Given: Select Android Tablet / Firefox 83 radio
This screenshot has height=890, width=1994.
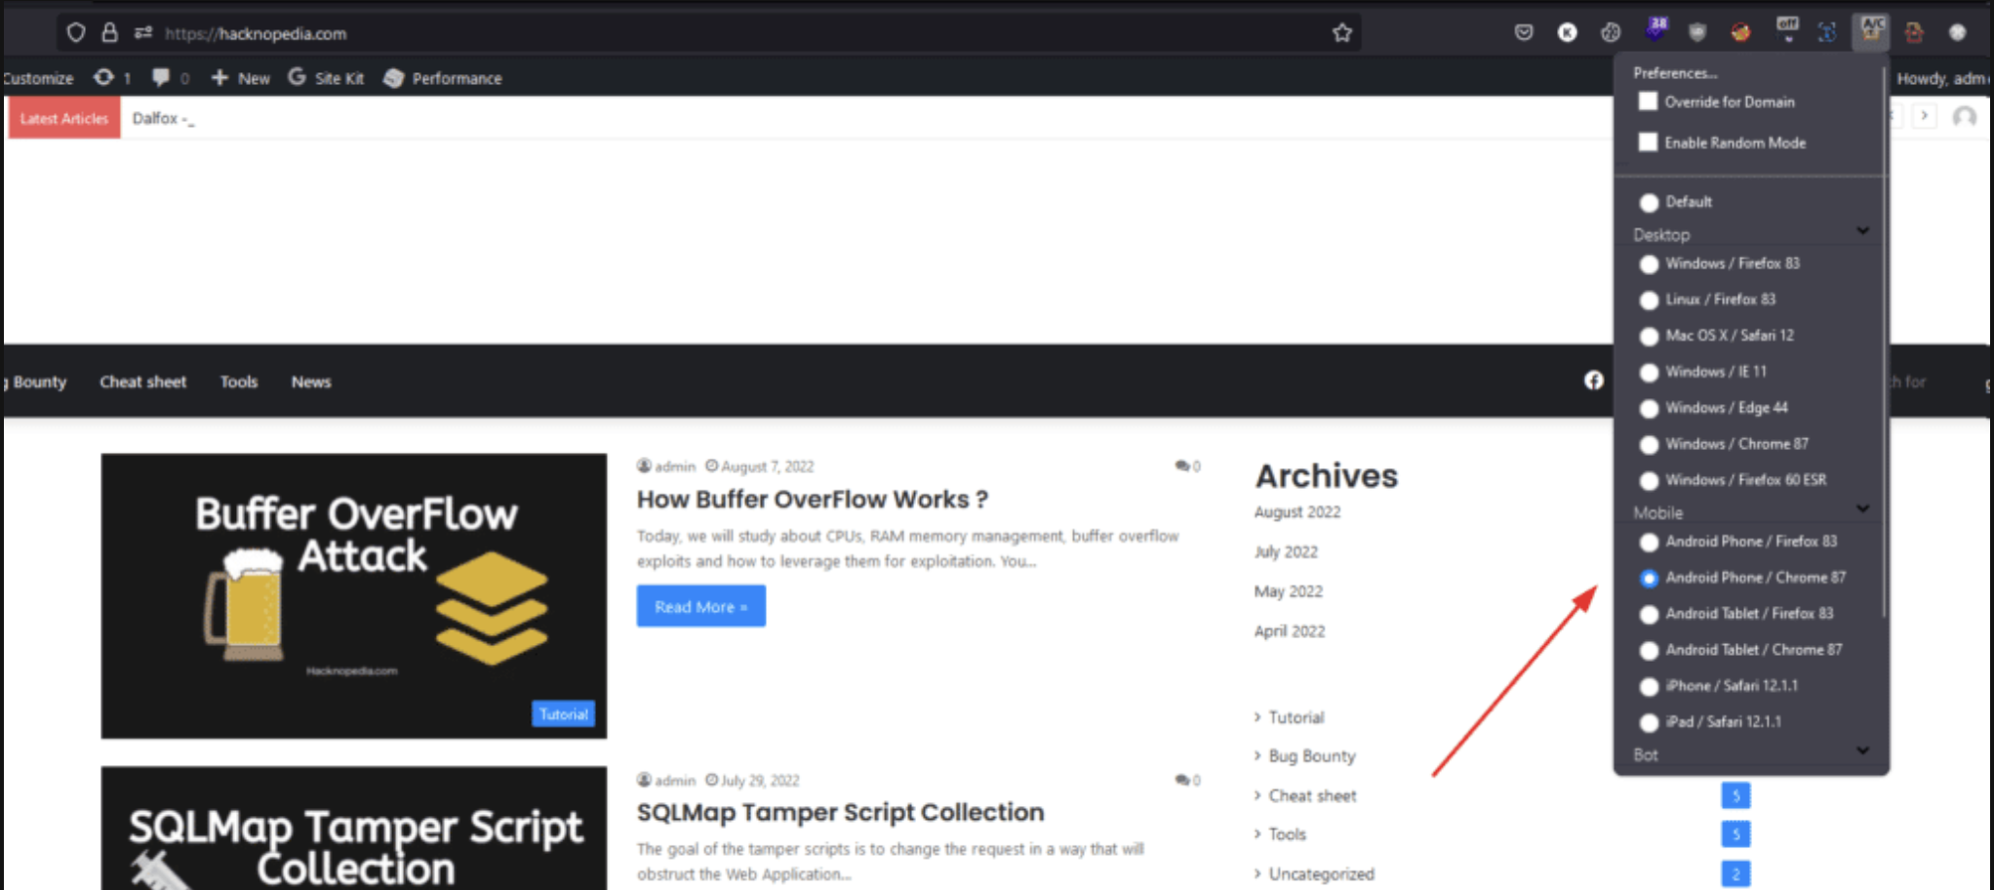Looking at the screenshot, I should click(x=1649, y=614).
